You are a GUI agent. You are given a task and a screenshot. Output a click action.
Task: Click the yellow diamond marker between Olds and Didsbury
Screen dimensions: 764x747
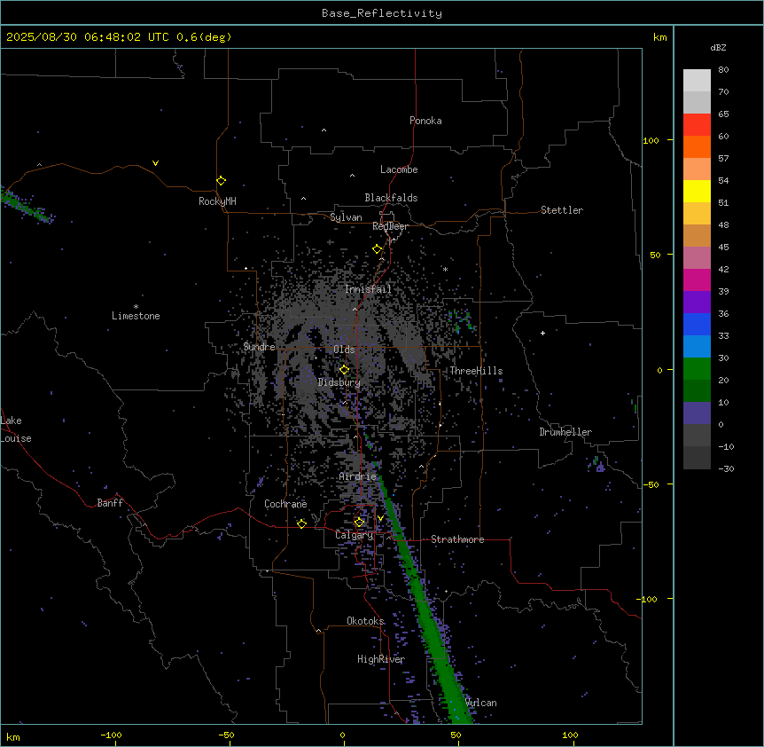click(x=345, y=370)
